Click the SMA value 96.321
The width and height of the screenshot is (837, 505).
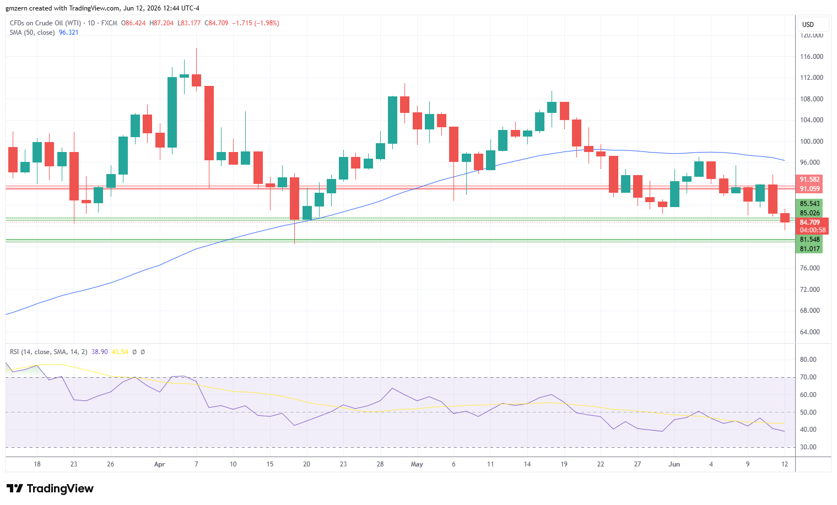[x=69, y=32]
